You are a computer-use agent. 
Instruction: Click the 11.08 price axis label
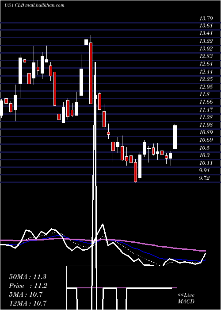point(206,125)
